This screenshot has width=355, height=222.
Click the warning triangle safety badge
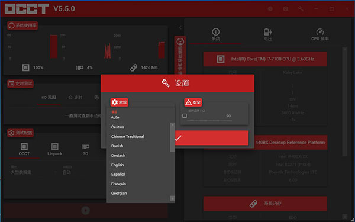tap(193, 102)
